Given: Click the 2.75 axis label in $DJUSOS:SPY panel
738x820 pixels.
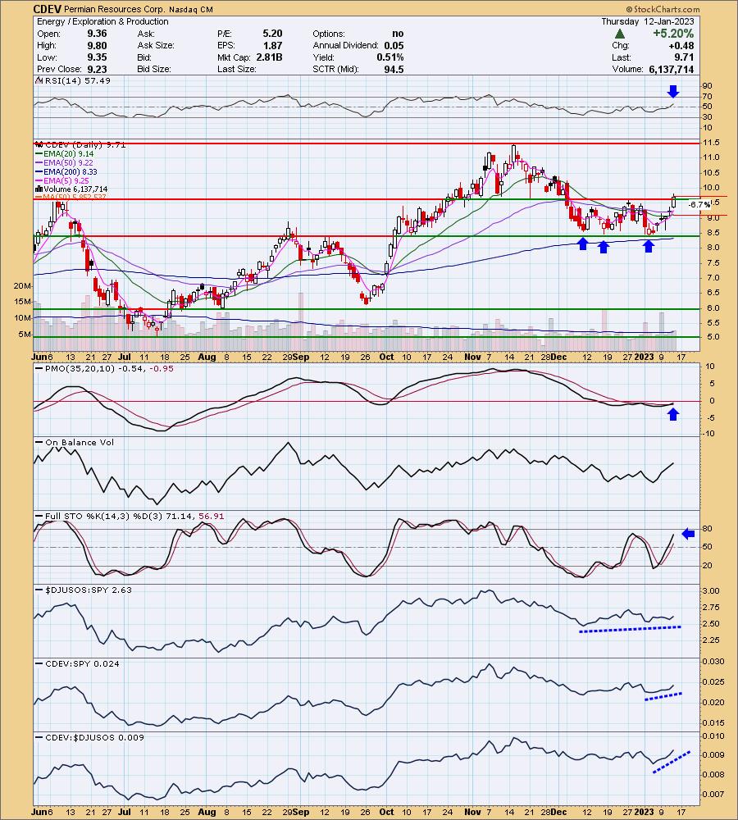Looking at the screenshot, I should pos(711,607).
